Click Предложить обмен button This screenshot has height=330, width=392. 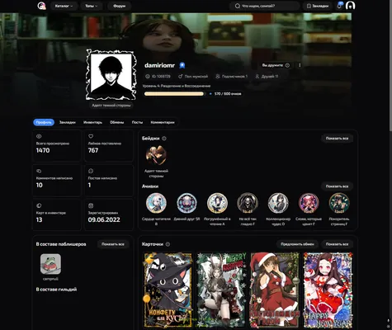click(x=297, y=244)
